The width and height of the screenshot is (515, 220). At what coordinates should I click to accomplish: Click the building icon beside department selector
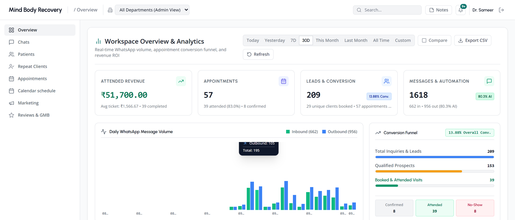pyautogui.click(x=110, y=10)
